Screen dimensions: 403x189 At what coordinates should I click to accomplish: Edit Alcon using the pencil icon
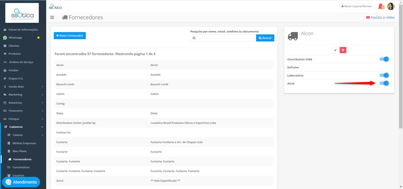click(335, 50)
